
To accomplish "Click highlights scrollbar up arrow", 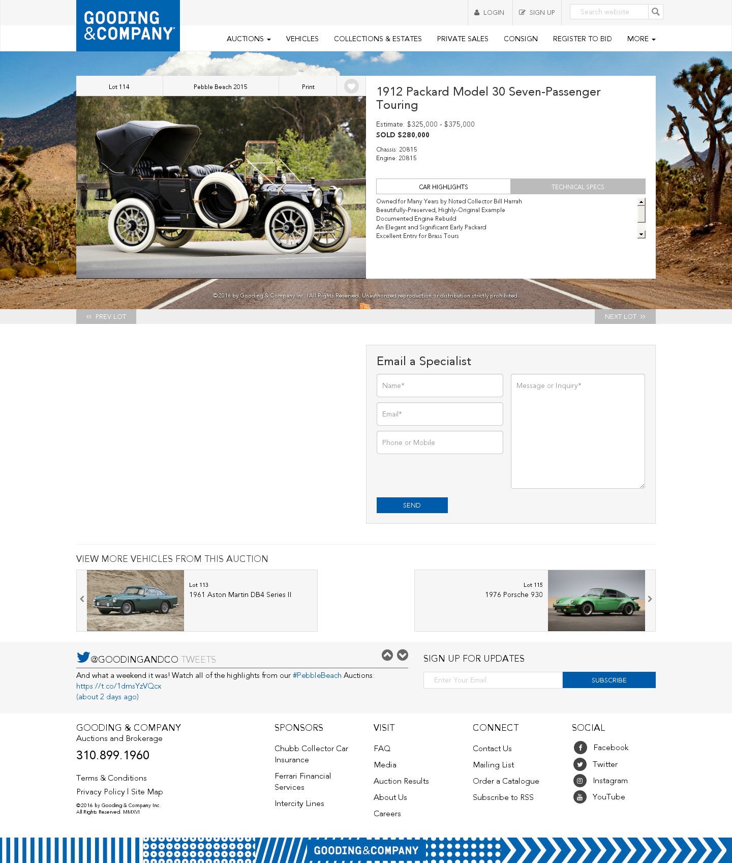I will 642,202.
